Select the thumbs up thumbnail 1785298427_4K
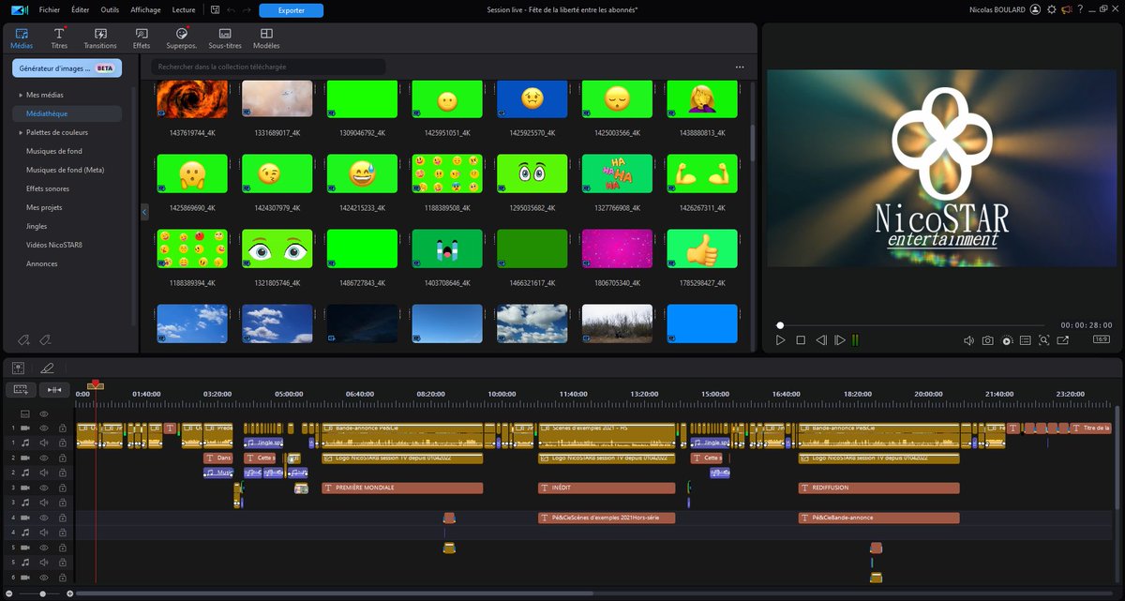1125x601 pixels. 702,248
